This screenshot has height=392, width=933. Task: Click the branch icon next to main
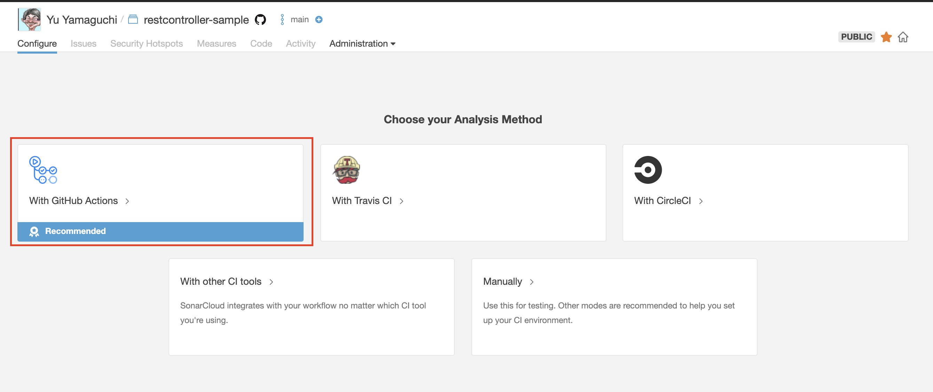282,19
